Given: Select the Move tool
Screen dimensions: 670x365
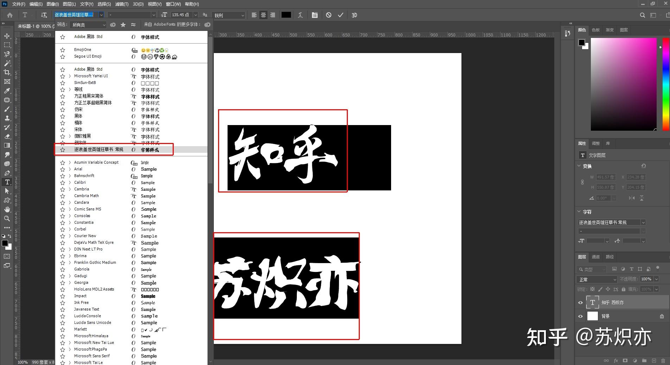Looking at the screenshot, I should (x=7, y=36).
